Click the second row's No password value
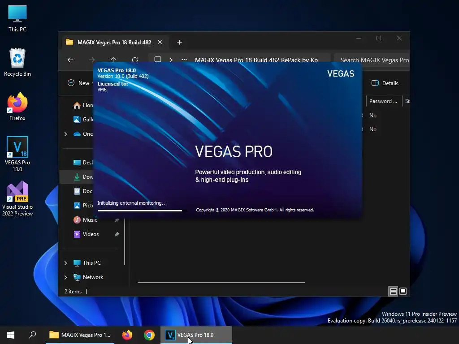459x344 pixels. (x=372, y=129)
